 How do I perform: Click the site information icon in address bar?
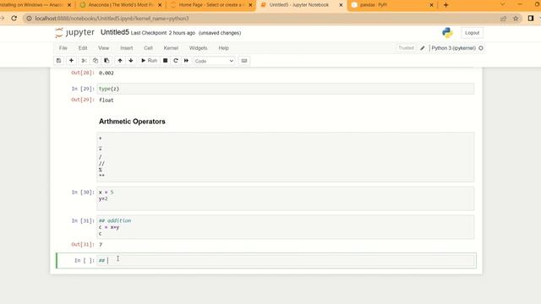[29, 19]
